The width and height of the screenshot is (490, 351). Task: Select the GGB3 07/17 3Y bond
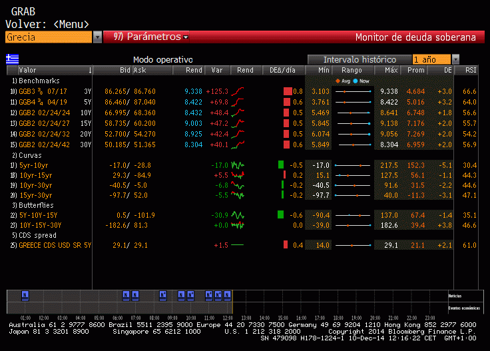51,91
